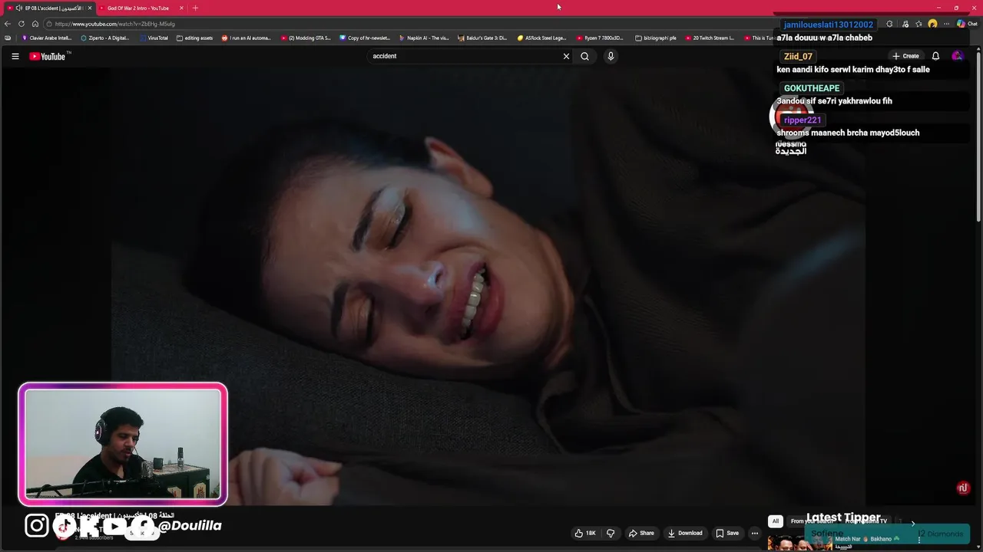Image resolution: width=983 pixels, height=552 pixels.
Task: Open the browser home page
Action: pyautogui.click(x=35, y=24)
